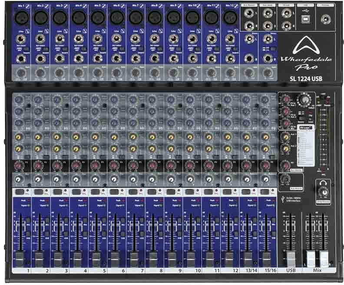Click the stereo 13/14 left input jack
344x285 pixels.
[x=249, y=39]
